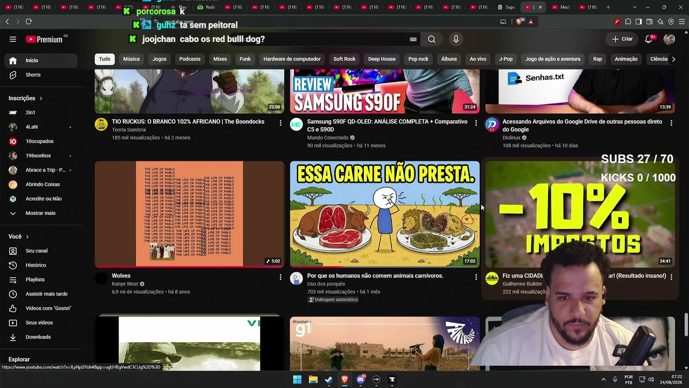Select the Ao vivo filter chip
Viewport: 689px width, 388px height.
click(x=478, y=59)
